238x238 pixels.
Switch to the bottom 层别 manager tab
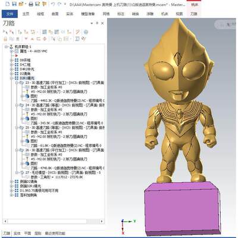click(x=38, y=233)
